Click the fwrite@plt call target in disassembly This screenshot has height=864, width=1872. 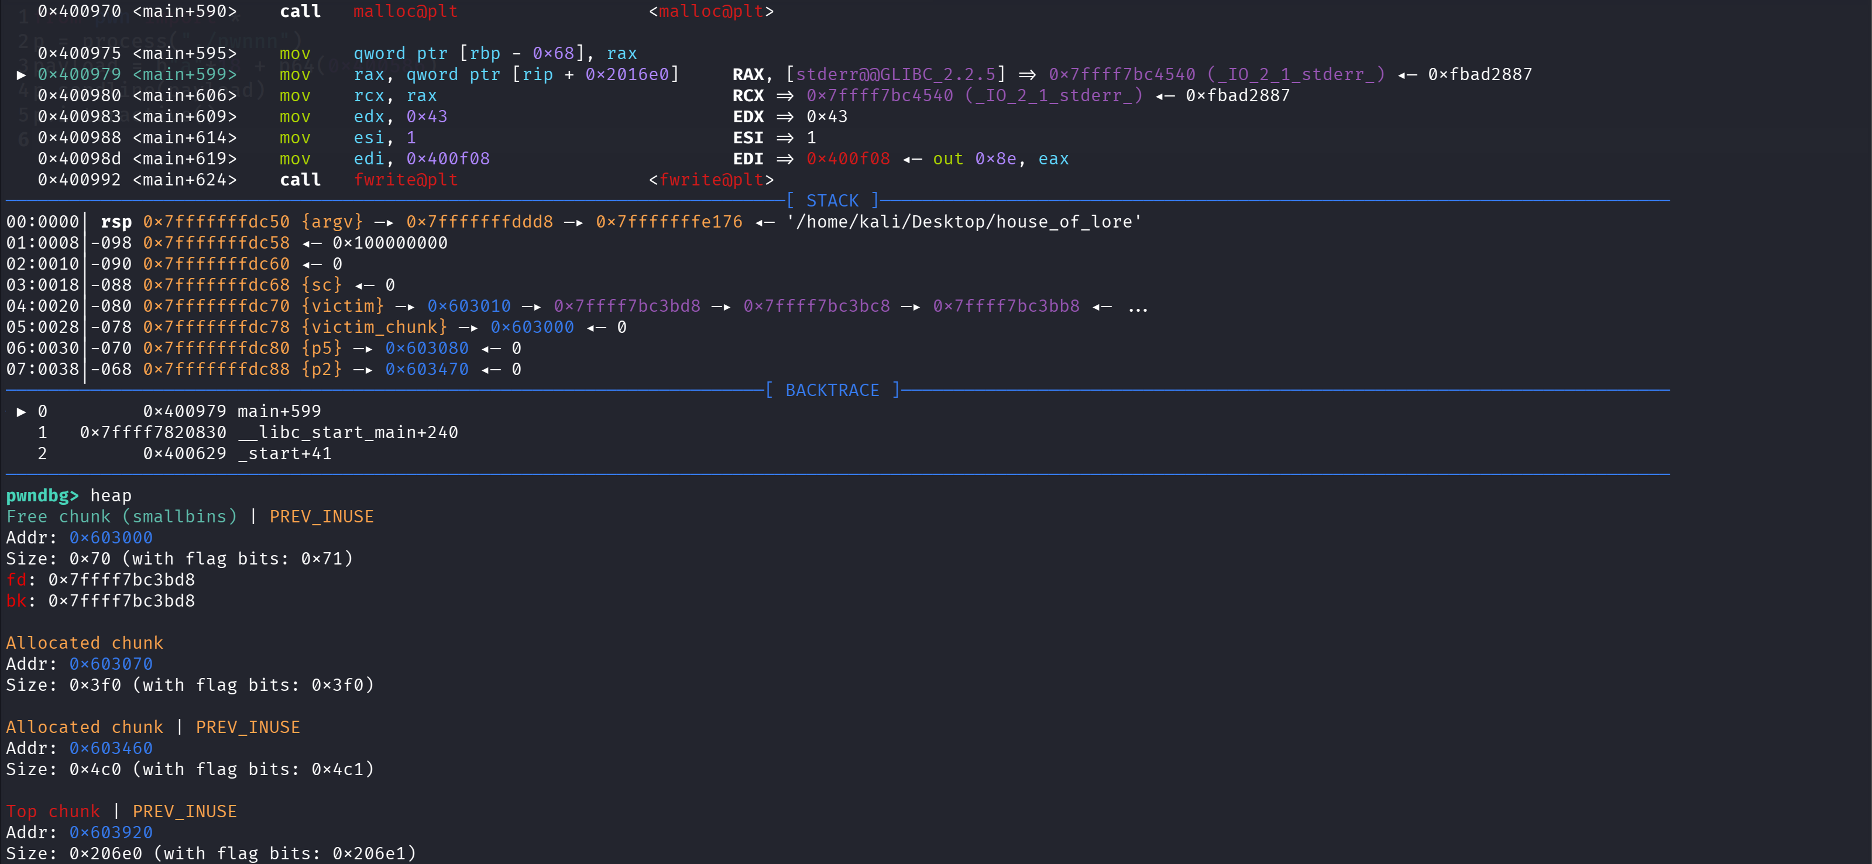tap(406, 180)
